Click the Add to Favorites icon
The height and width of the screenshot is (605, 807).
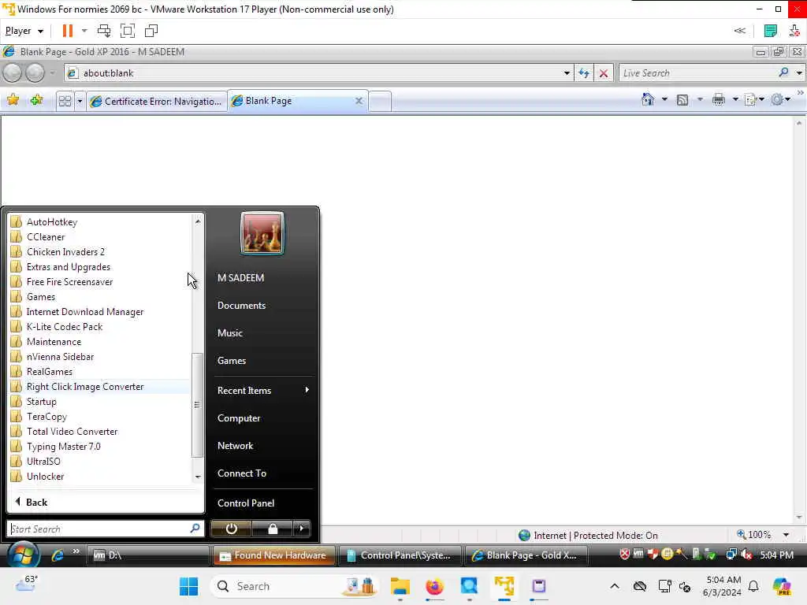(36, 100)
